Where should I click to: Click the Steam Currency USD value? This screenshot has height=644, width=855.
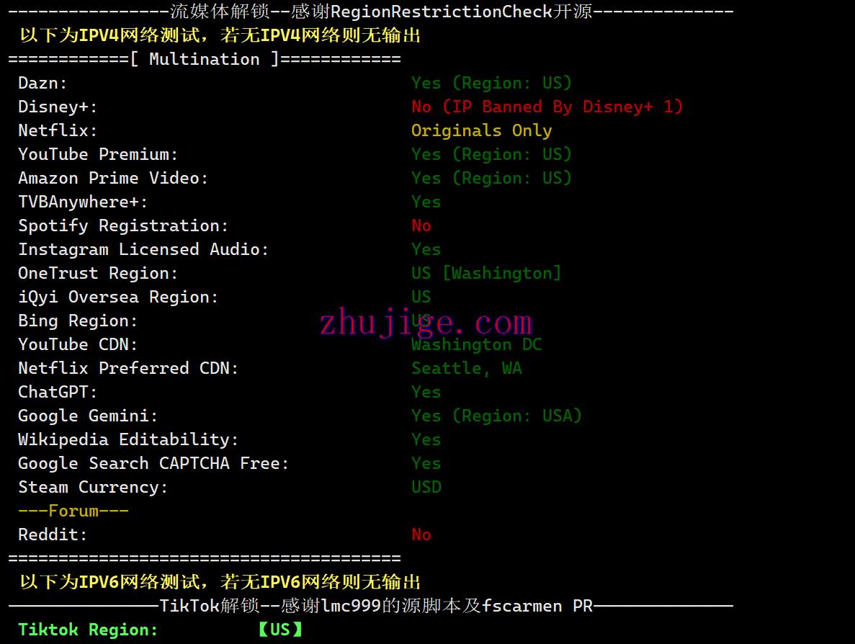click(426, 487)
